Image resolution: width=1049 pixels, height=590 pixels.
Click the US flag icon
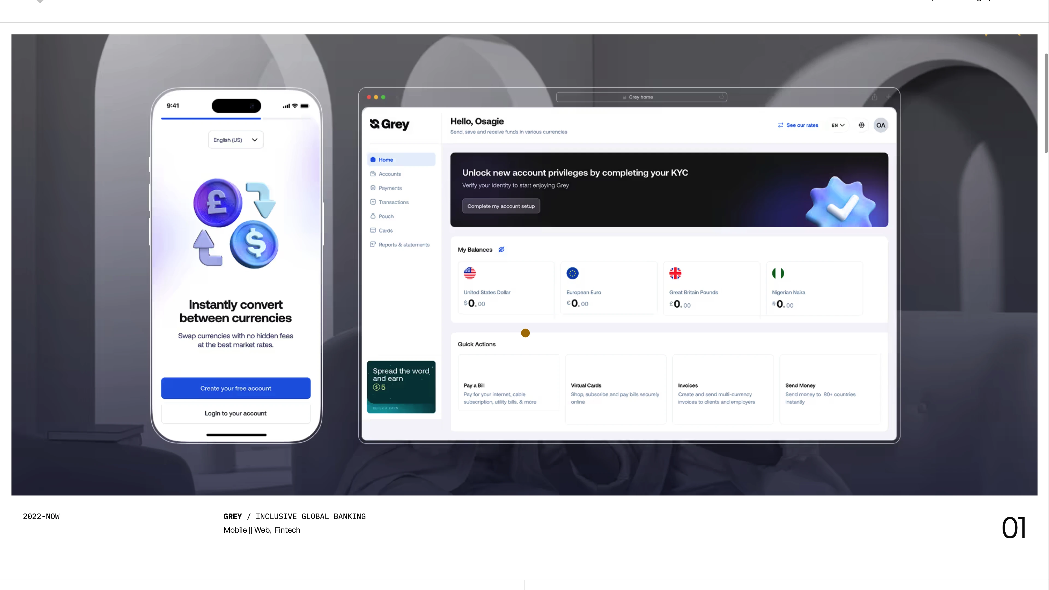470,273
